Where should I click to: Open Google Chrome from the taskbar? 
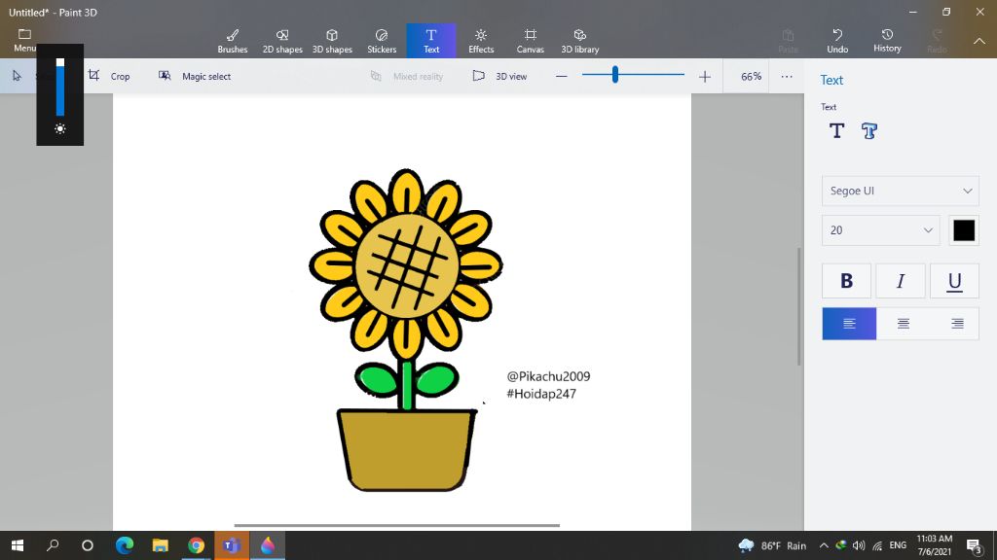196,545
